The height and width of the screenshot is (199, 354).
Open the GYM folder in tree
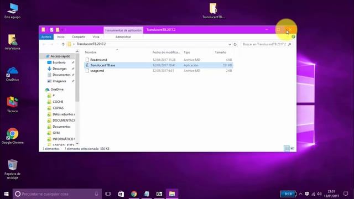click(x=56, y=133)
